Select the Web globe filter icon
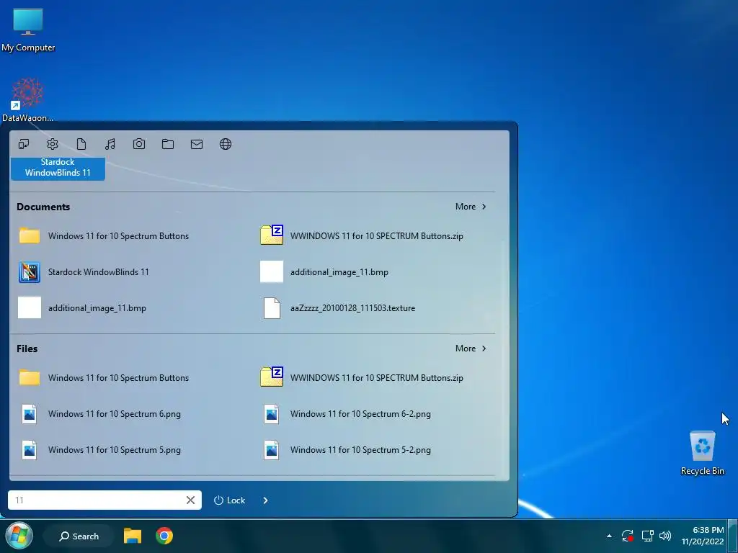This screenshot has width=738, height=553. 226,144
